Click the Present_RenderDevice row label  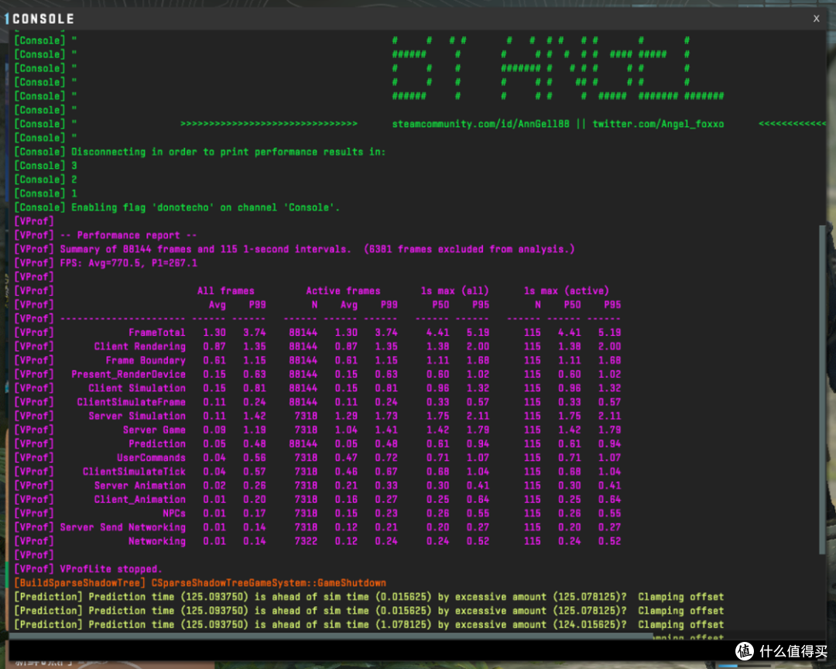click(x=128, y=374)
